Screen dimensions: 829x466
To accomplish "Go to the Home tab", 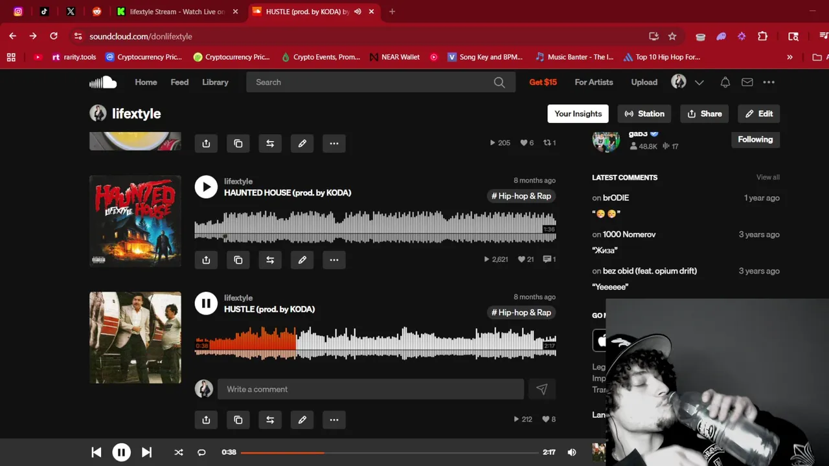I will point(146,82).
